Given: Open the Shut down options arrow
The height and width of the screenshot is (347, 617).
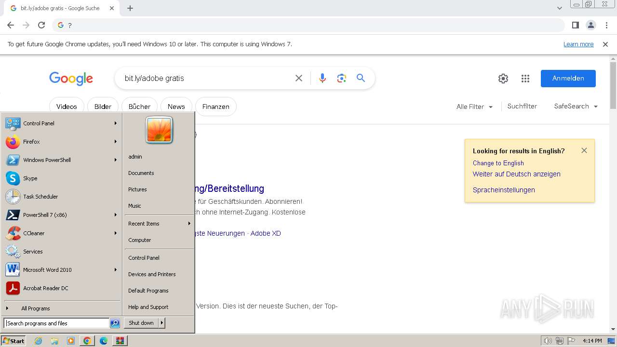Looking at the screenshot, I should point(161,323).
